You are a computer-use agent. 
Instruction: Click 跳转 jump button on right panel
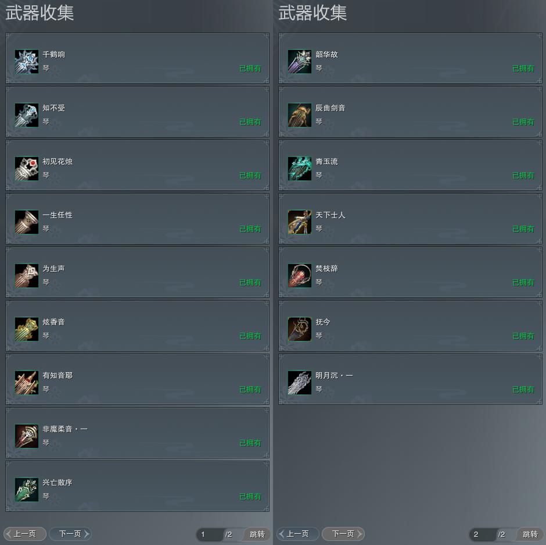pos(530,534)
